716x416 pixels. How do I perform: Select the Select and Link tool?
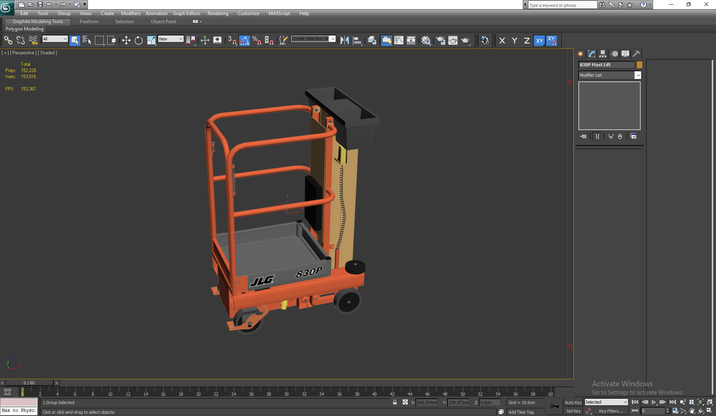click(x=8, y=40)
